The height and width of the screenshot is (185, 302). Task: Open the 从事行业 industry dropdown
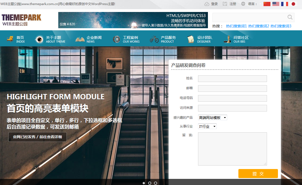pyautogui.click(x=207, y=126)
